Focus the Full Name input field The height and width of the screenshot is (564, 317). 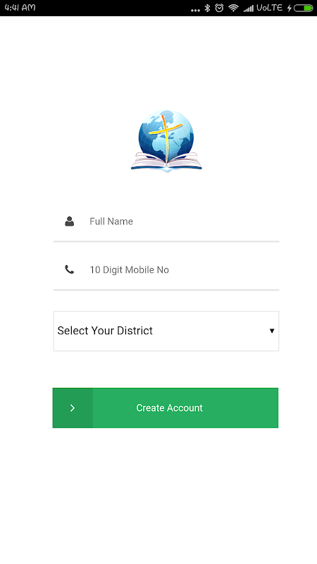tap(166, 221)
